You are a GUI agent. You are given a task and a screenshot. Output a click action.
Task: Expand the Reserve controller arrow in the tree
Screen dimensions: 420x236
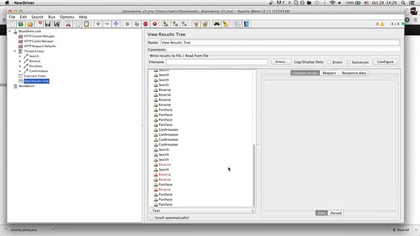point(20,61)
